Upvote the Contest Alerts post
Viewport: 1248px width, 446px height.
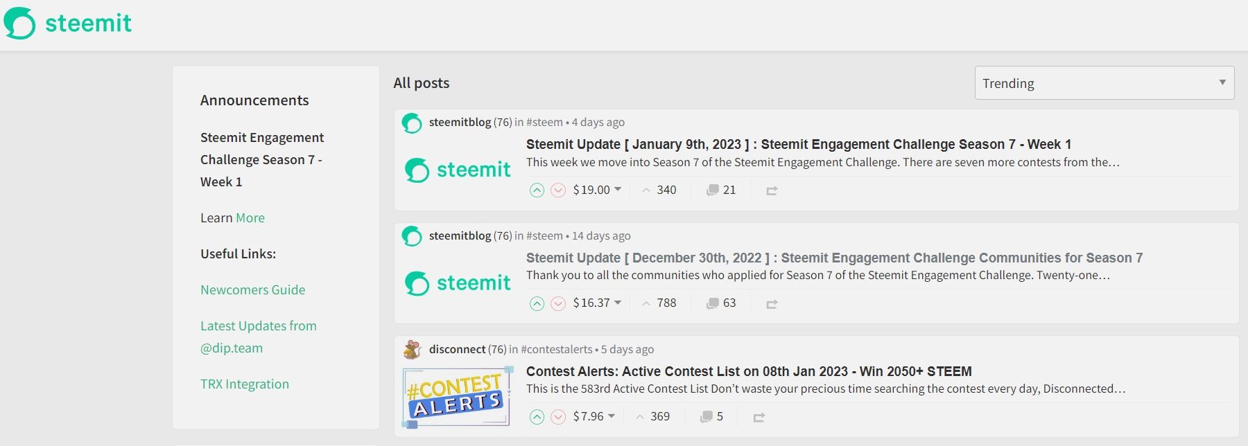[x=537, y=417]
